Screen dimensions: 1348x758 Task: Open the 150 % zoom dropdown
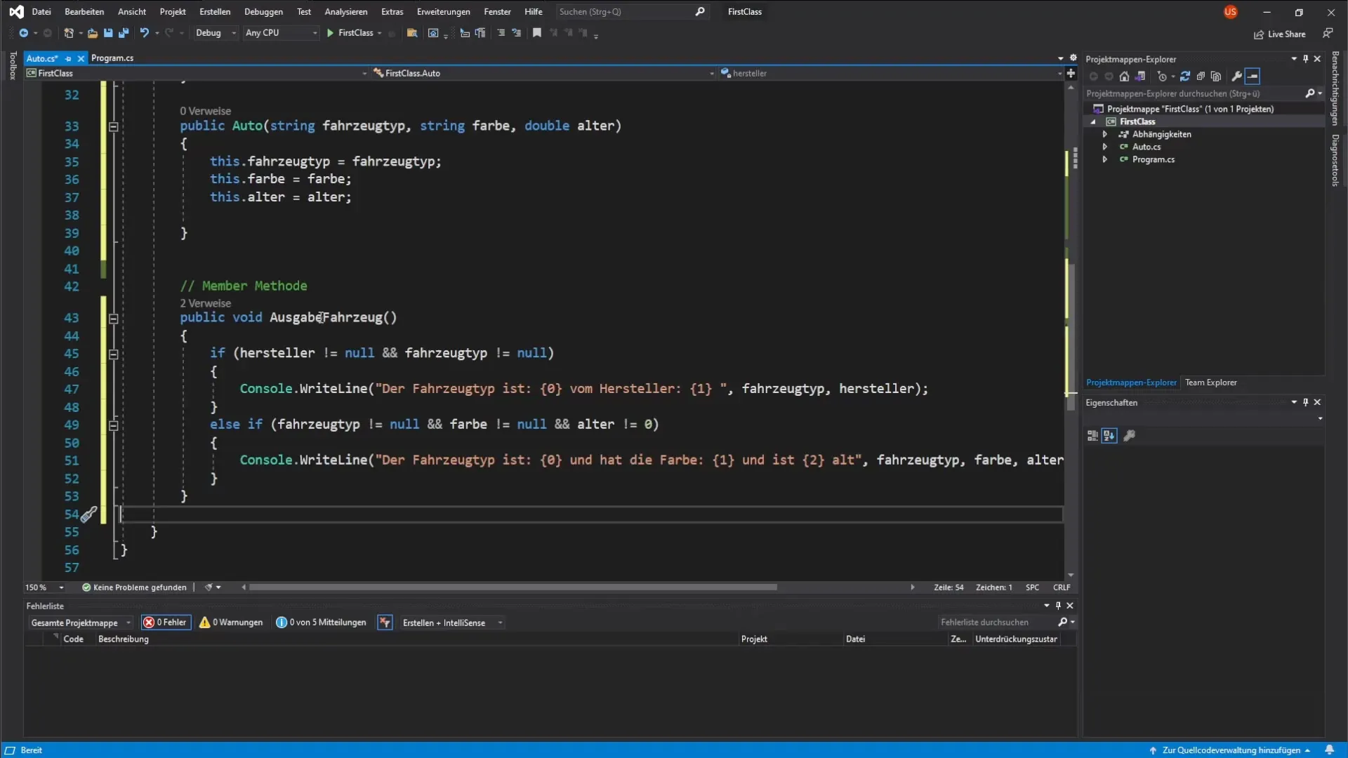click(x=45, y=587)
